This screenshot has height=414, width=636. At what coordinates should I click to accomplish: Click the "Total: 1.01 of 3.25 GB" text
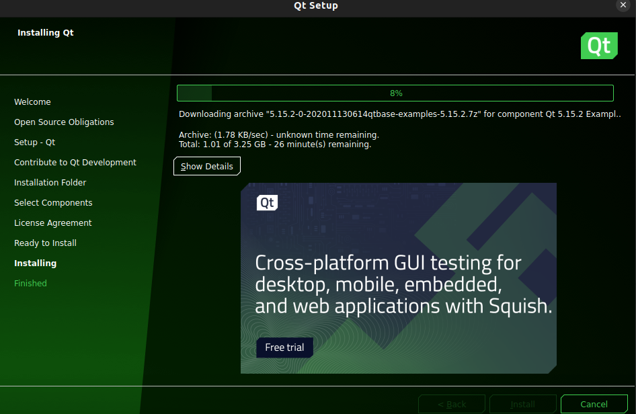(274, 144)
